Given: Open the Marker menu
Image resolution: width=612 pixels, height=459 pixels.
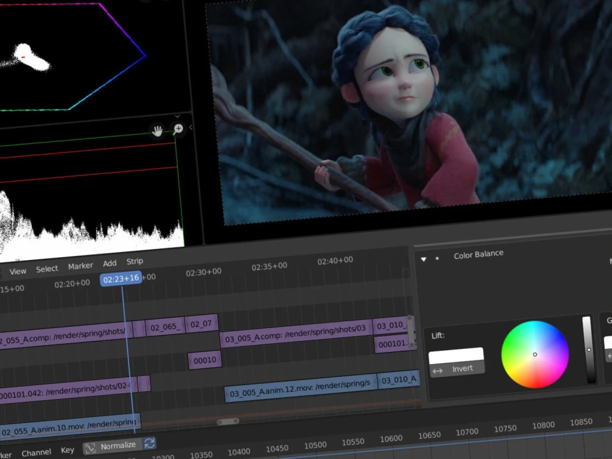Looking at the screenshot, I should 80,266.
